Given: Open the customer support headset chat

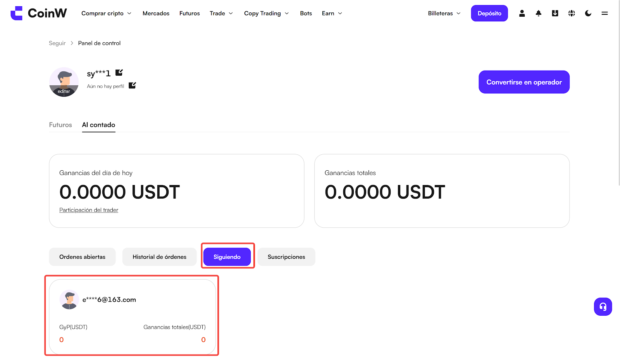Looking at the screenshot, I should 603,307.
